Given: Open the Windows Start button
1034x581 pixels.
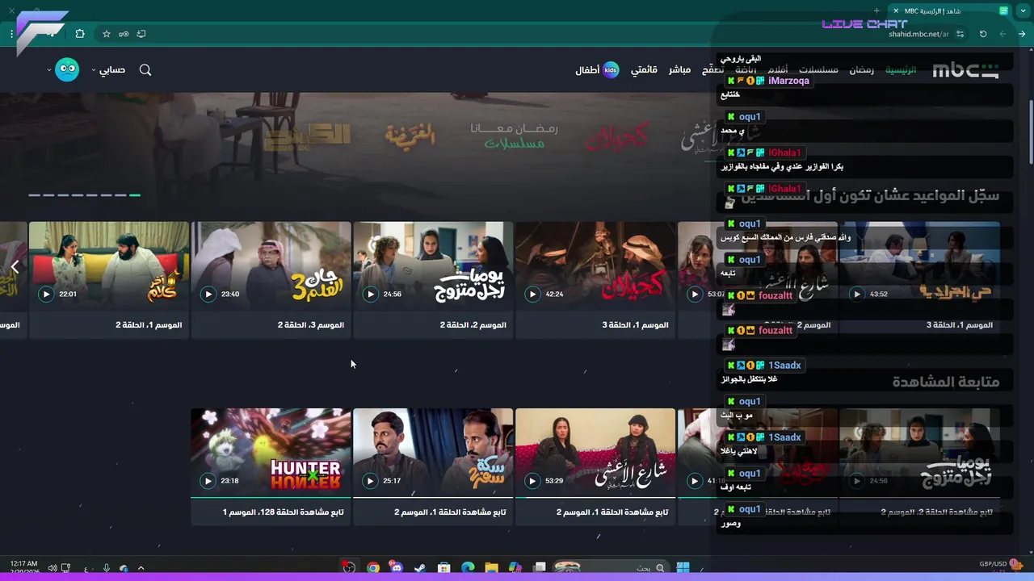Looking at the screenshot, I should pyautogui.click(x=683, y=568).
